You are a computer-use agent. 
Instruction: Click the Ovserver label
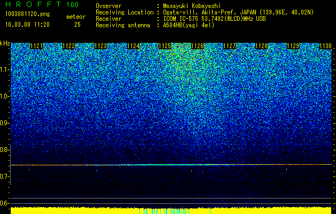pos(108,6)
